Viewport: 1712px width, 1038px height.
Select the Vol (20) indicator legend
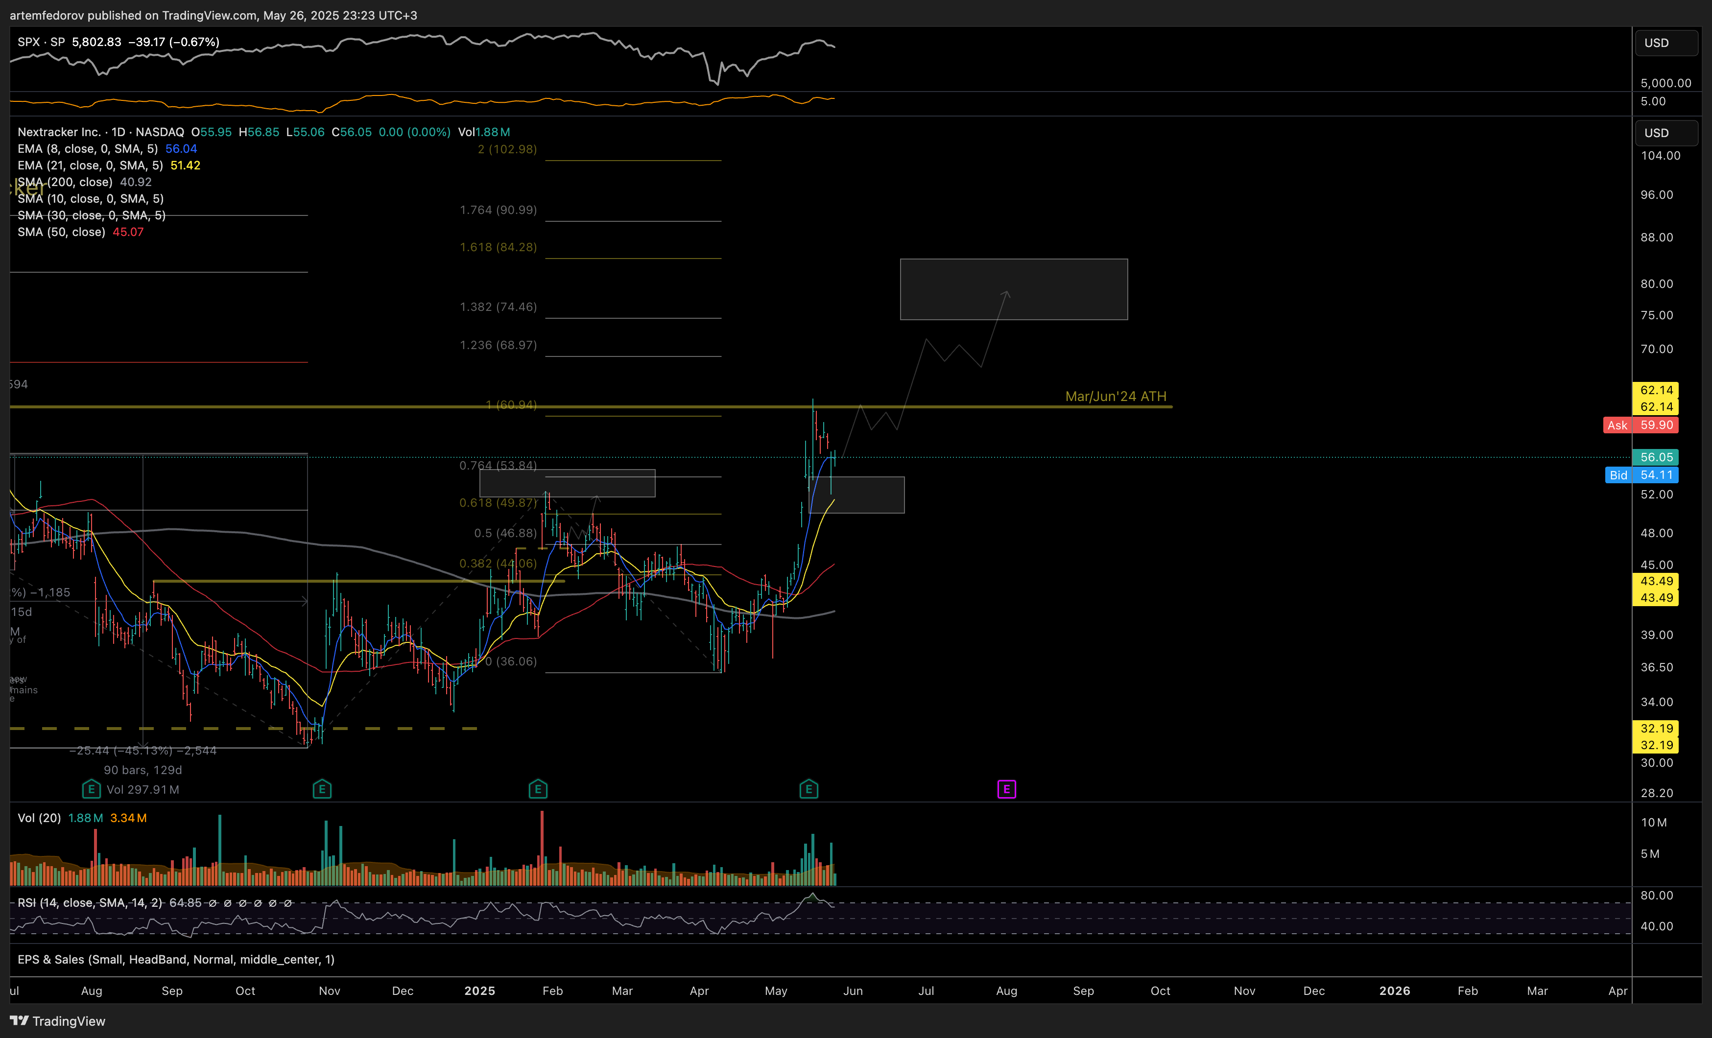click(x=39, y=818)
